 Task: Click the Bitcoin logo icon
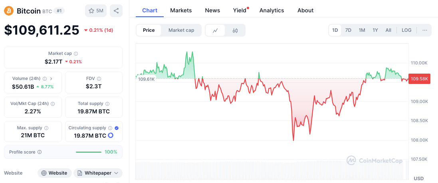(x=9, y=11)
